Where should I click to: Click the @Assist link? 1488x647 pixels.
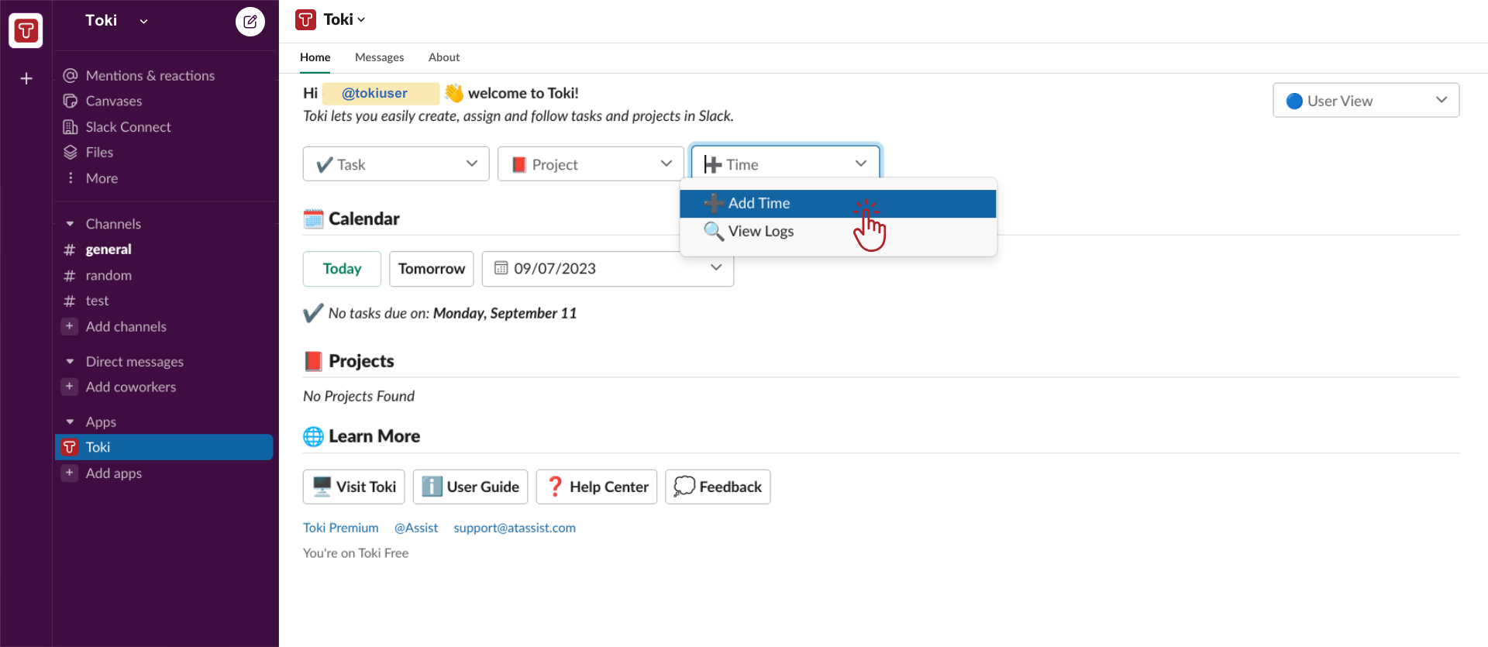(416, 528)
